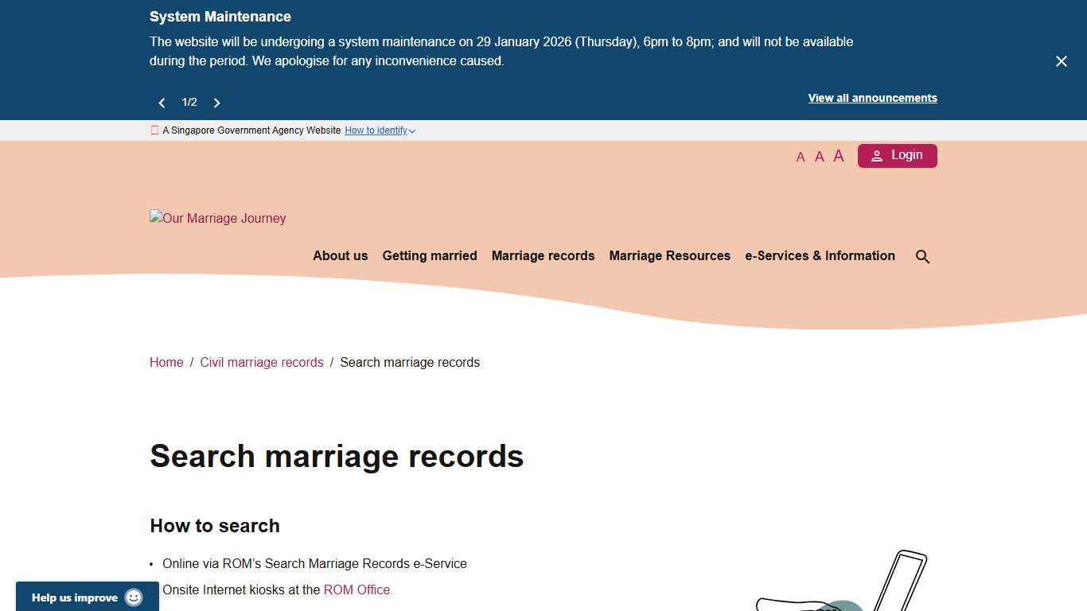Select the medium font size A icon
Viewport: 1087px width, 611px height.
click(819, 156)
